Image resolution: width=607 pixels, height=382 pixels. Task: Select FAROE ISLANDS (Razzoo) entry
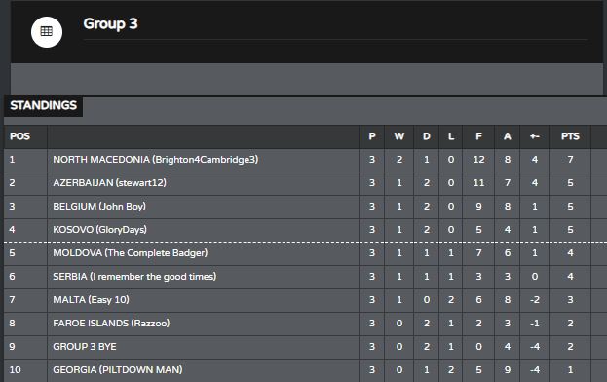coord(111,324)
